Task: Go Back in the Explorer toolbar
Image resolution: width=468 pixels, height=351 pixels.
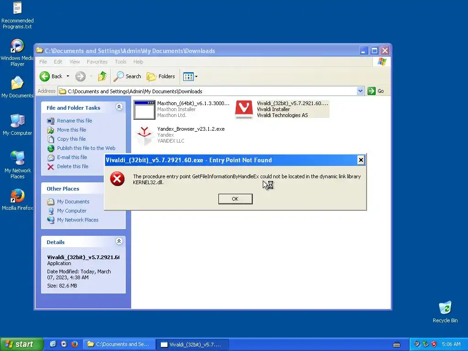Action: pos(51,76)
